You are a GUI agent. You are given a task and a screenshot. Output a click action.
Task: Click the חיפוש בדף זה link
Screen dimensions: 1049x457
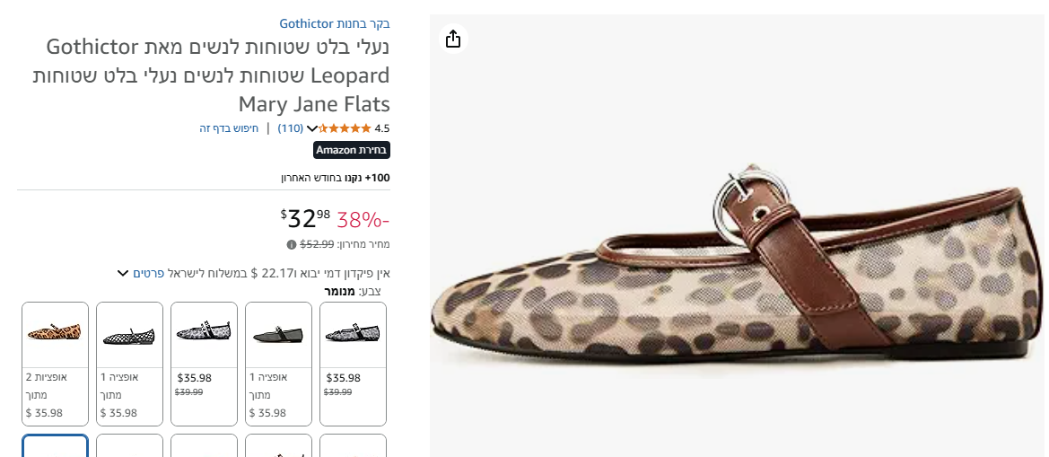pyautogui.click(x=229, y=128)
